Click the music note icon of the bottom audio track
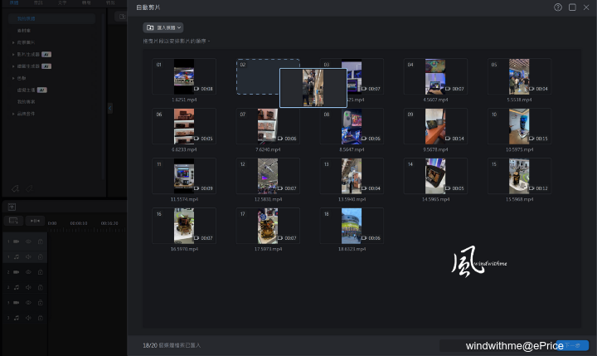The image size is (597, 356). pos(16,318)
